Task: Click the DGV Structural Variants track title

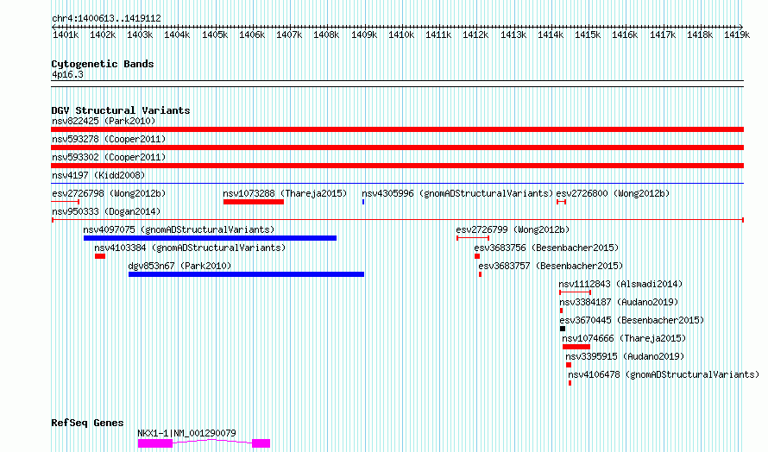Action: (121, 110)
